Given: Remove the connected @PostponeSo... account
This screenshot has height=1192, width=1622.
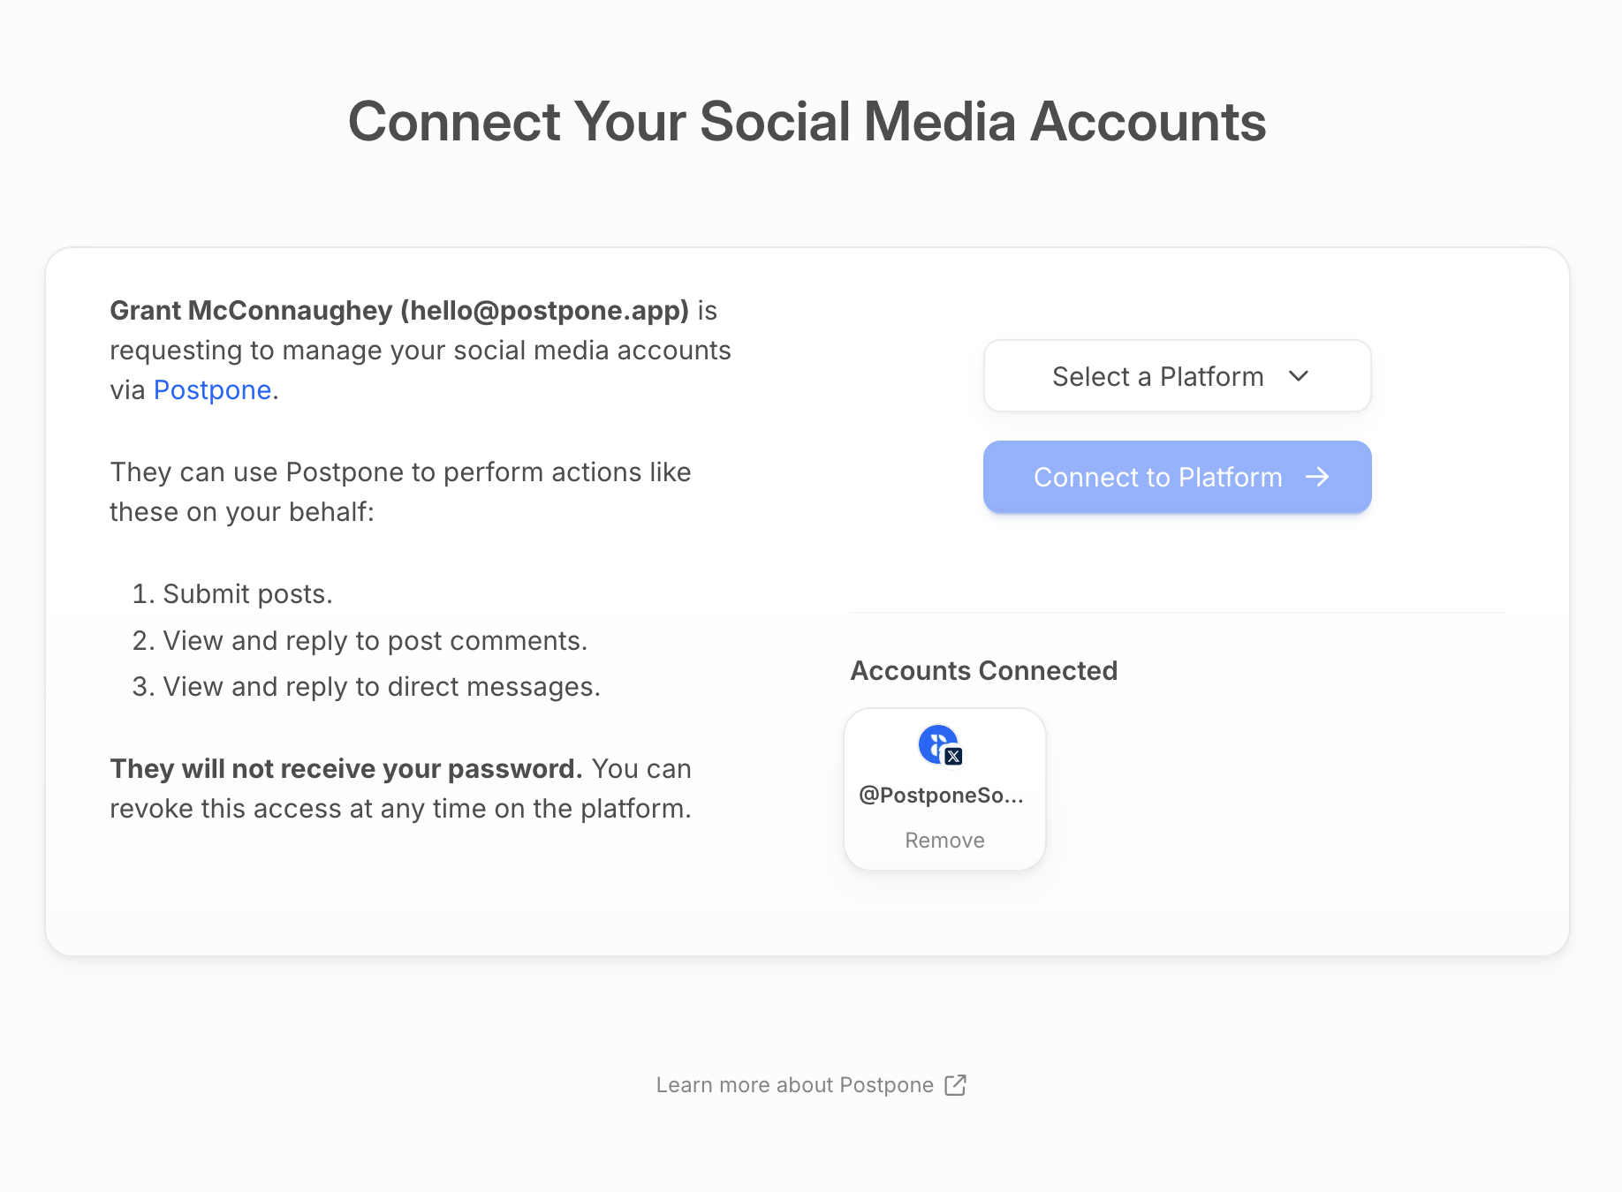Looking at the screenshot, I should [x=944, y=840].
